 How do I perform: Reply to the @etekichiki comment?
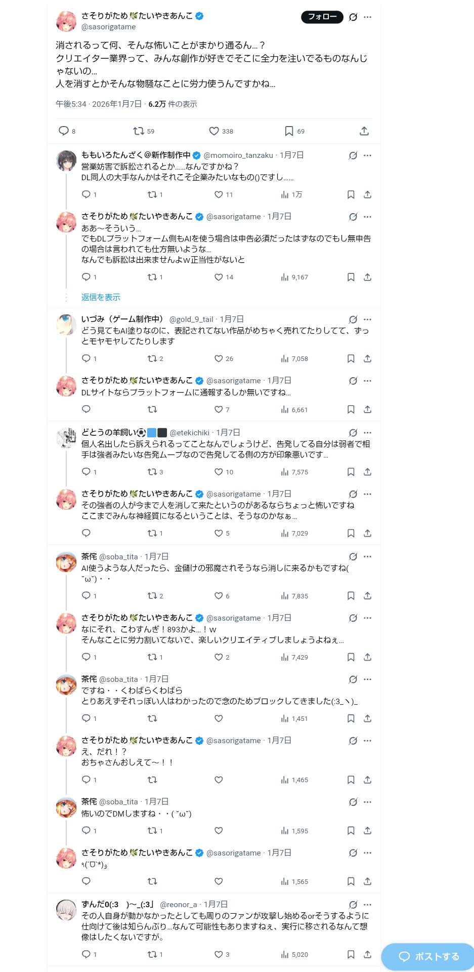[x=87, y=472]
